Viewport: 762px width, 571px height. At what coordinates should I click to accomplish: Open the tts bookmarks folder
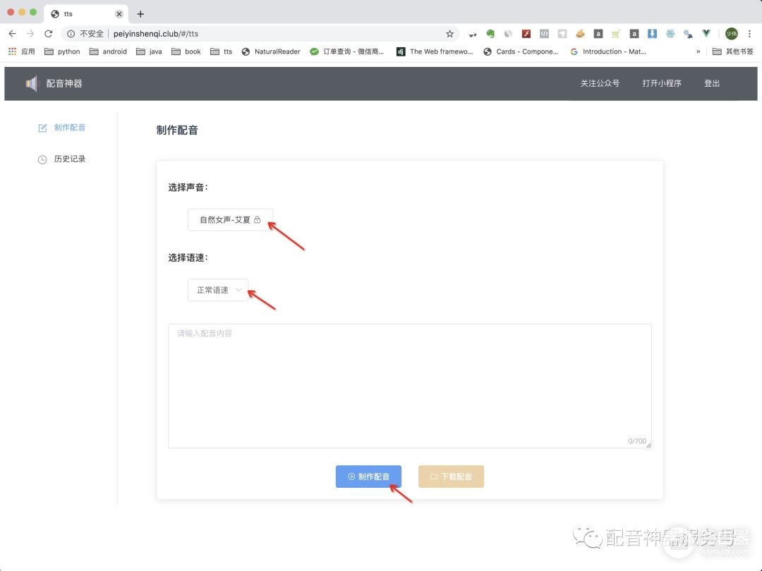pos(221,51)
